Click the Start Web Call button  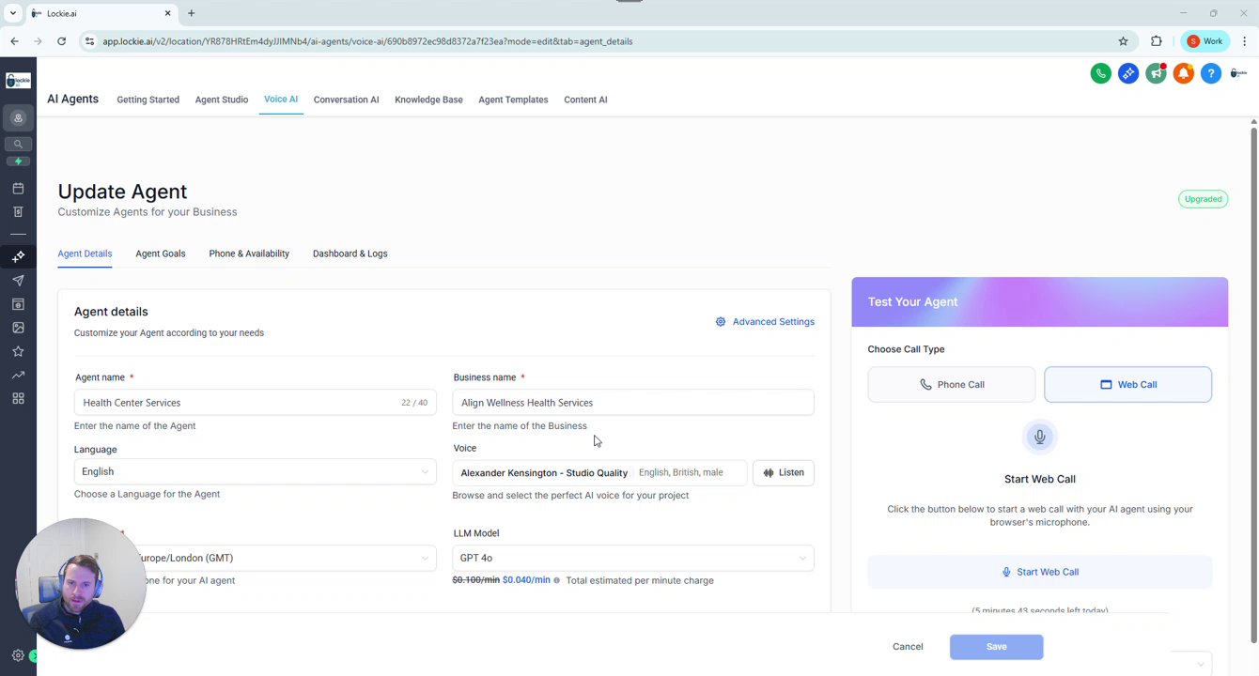point(1039,572)
